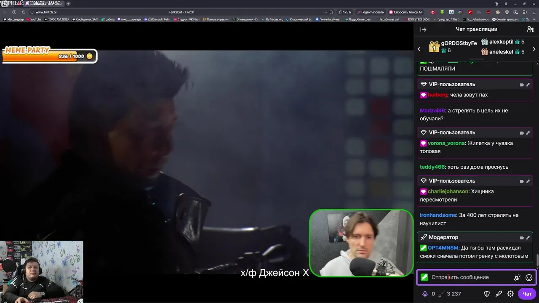Screen dimensions: 539x303
Task: Click bottom-left viewer webcam overlay
Action: point(42,272)
